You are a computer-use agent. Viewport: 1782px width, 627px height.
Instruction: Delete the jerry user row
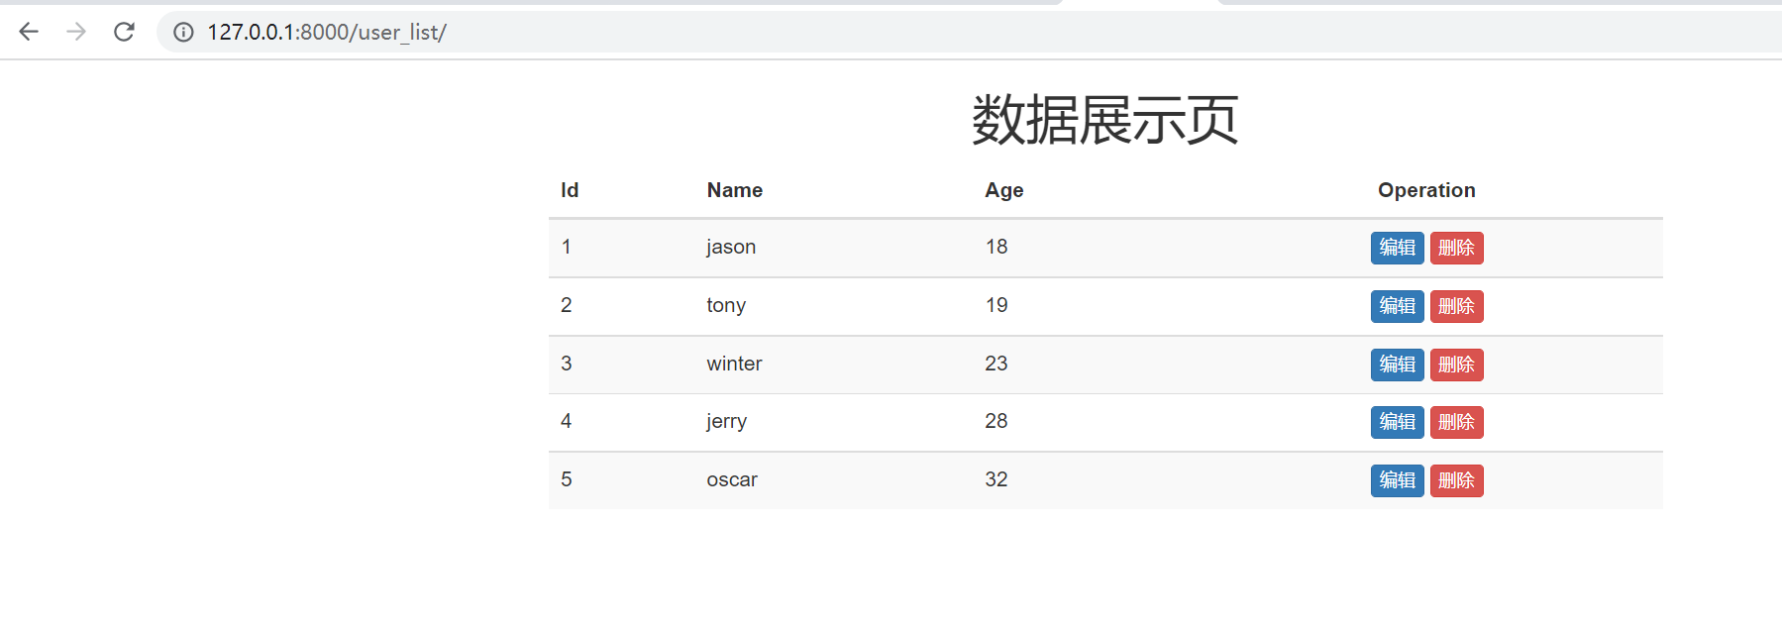pos(1456,422)
